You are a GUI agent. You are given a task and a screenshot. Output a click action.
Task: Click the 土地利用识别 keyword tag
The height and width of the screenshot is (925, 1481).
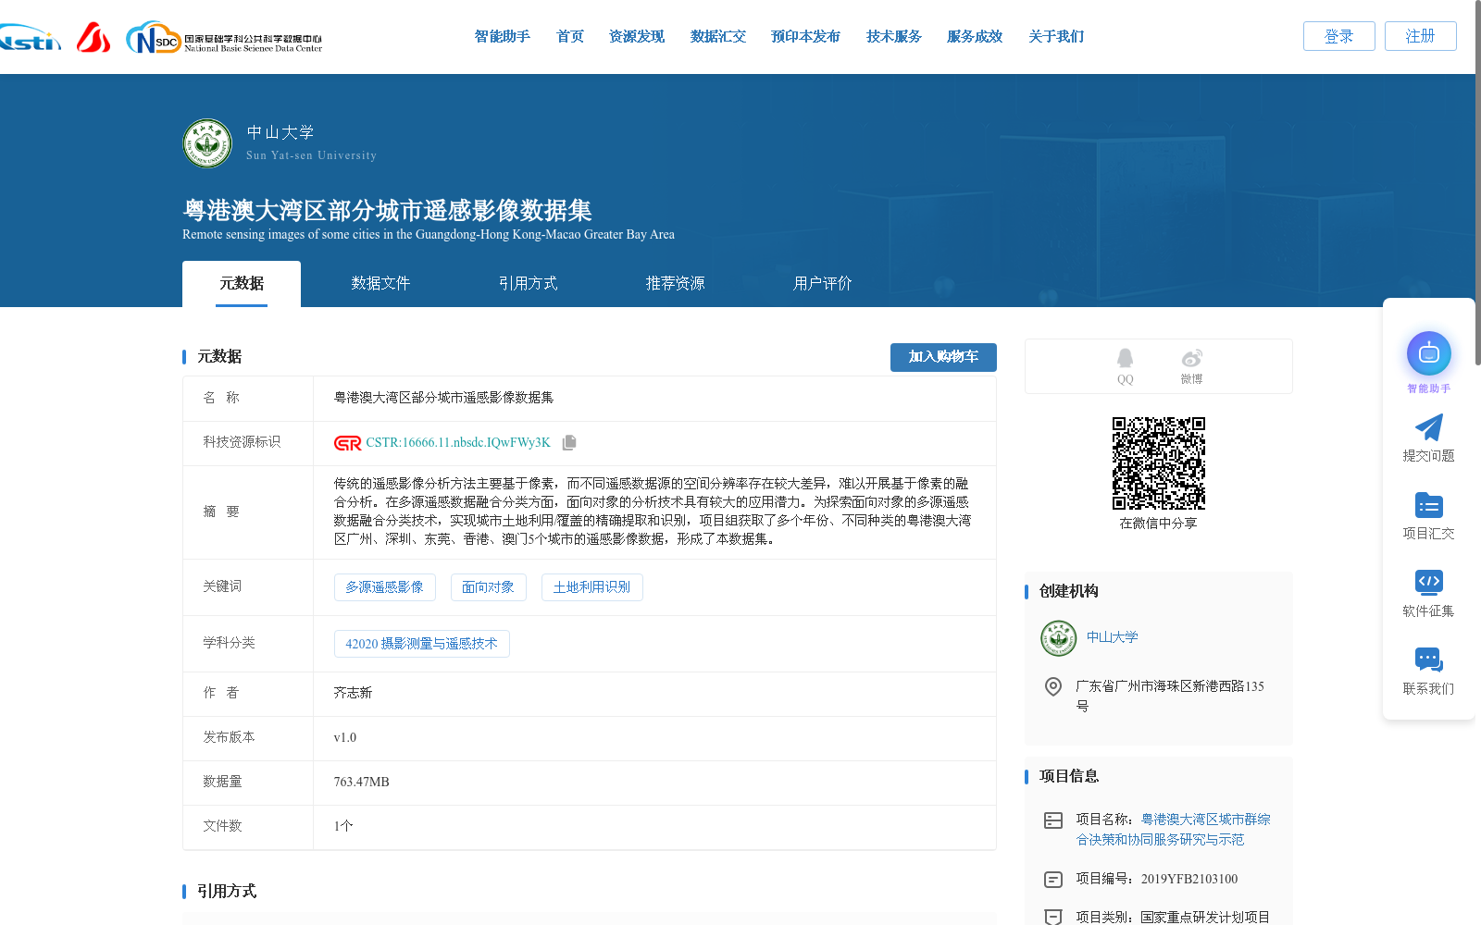(x=591, y=586)
